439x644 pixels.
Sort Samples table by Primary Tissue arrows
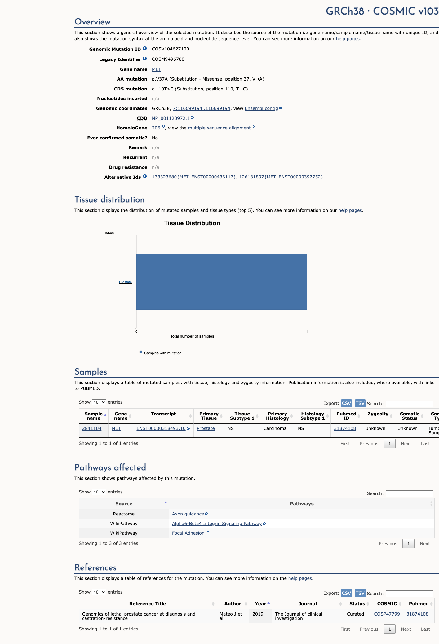(x=221, y=416)
